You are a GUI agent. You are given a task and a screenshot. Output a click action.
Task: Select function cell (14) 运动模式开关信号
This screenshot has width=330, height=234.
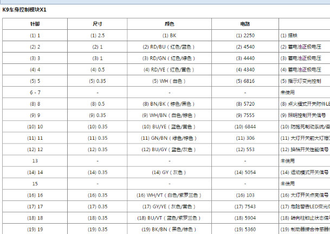point(305,172)
